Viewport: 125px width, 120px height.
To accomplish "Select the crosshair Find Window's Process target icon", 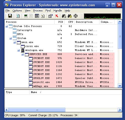I will coord(75,16).
